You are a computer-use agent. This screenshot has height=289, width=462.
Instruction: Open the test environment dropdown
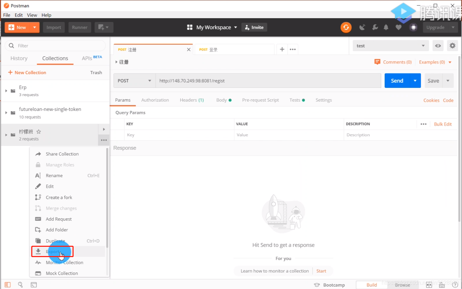point(391,46)
